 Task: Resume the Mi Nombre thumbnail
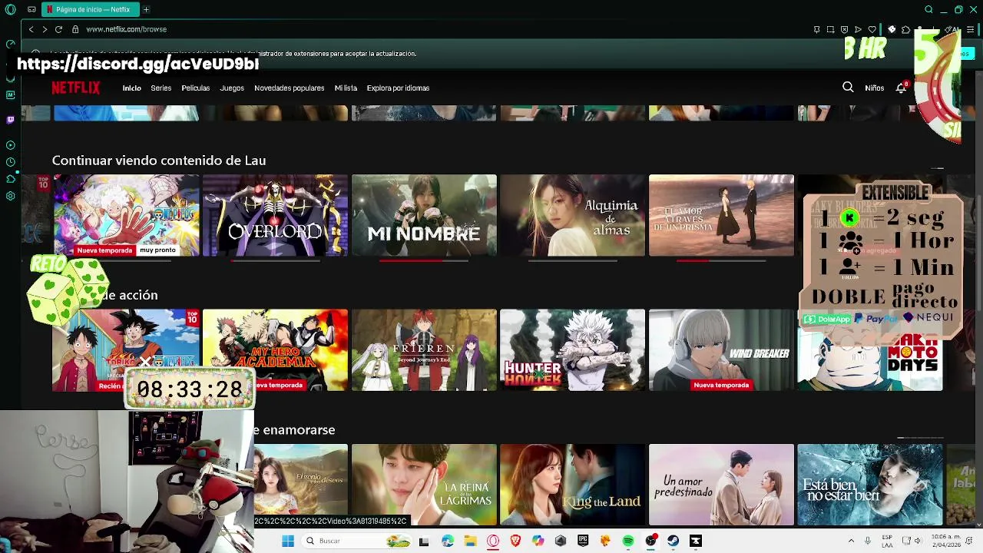(424, 215)
